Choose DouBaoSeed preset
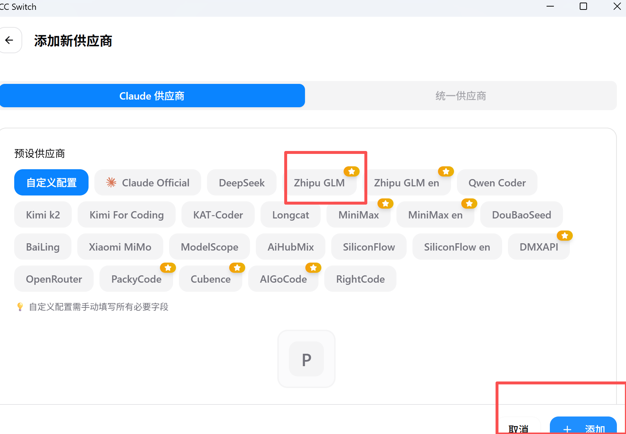Image resolution: width=626 pixels, height=434 pixels. pyautogui.click(x=521, y=214)
